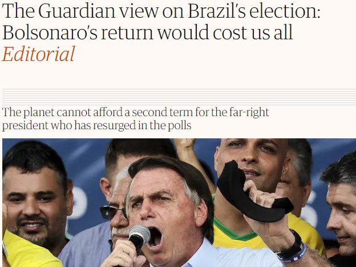Click the wedding ring on raised hand
The height and width of the screenshot is (267, 356).
(x=265, y=195)
